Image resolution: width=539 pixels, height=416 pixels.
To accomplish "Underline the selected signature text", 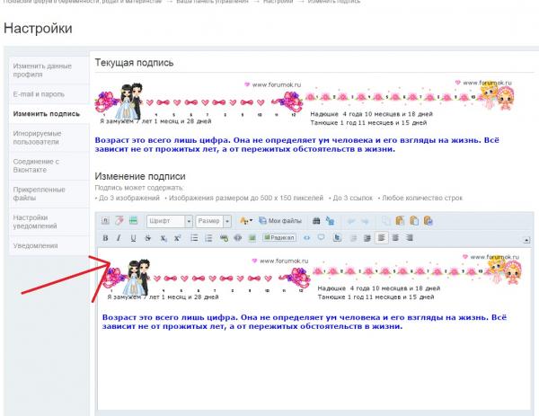I will coord(134,238).
